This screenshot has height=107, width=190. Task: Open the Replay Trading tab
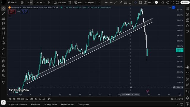[x=67, y=104]
